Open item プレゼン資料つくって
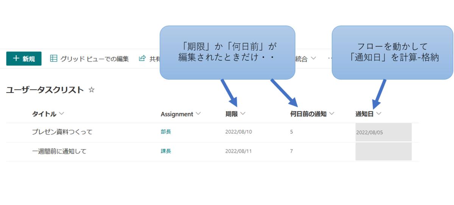This screenshot has height=205, width=454. (62, 132)
